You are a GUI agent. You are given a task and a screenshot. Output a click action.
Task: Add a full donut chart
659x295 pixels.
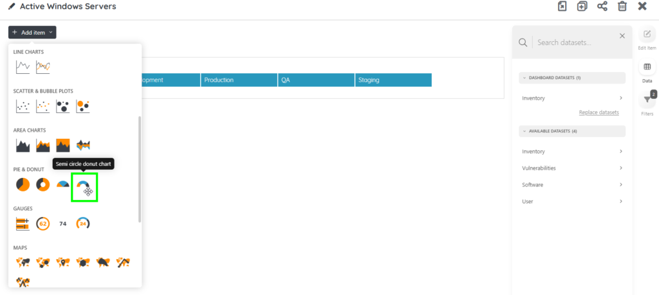43,184
